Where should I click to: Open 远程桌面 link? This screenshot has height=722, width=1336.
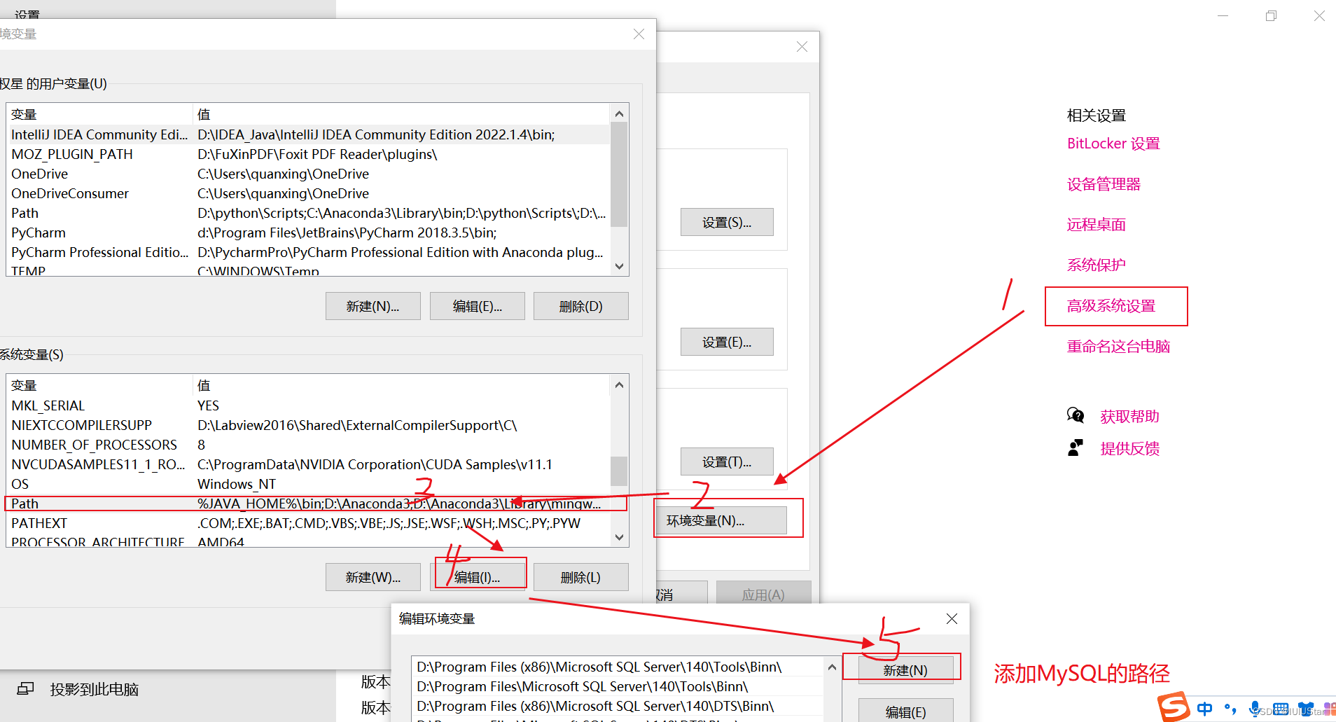1096,225
